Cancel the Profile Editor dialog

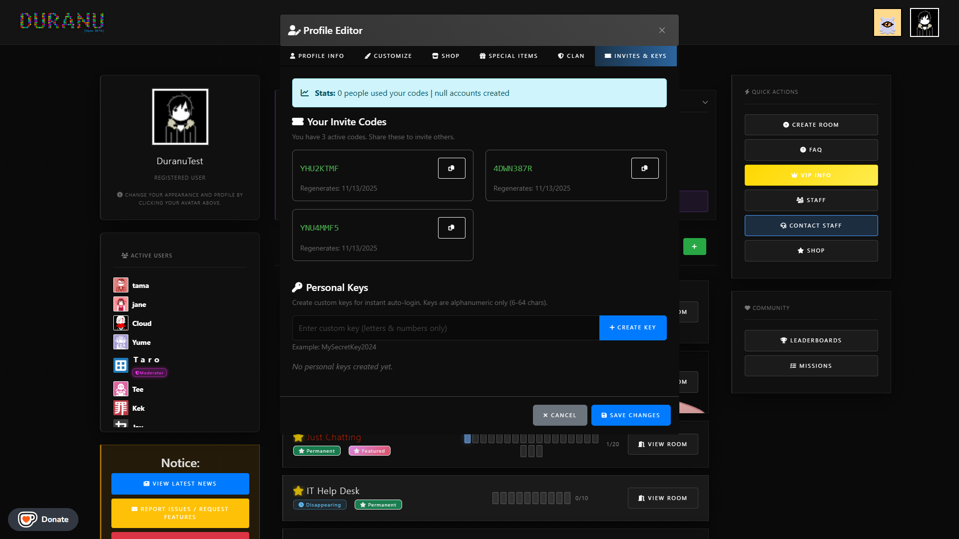pyautogui.click(x=559, y=415)
